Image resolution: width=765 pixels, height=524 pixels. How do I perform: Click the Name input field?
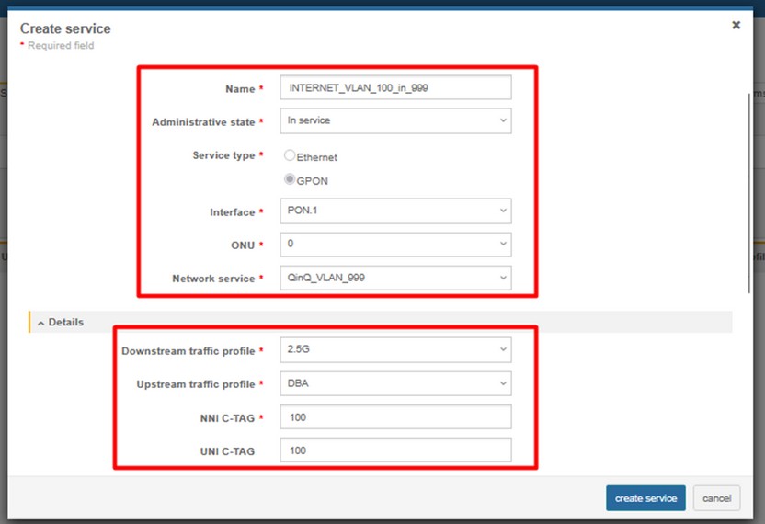pos(395,88)
